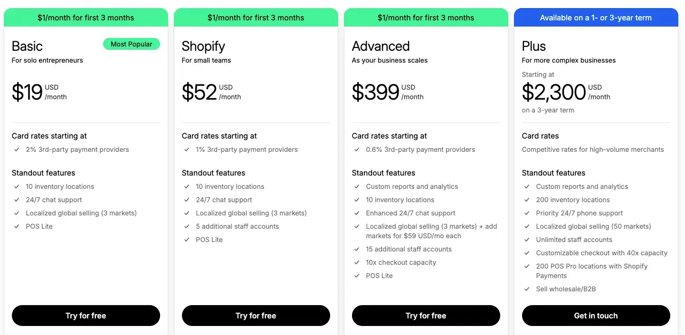The width and height of the screenshot is (685, 335).
Task: Click the checkmark beside Priority 24/7 phone support
Action: pyautogui.click(x=527, y=213)
